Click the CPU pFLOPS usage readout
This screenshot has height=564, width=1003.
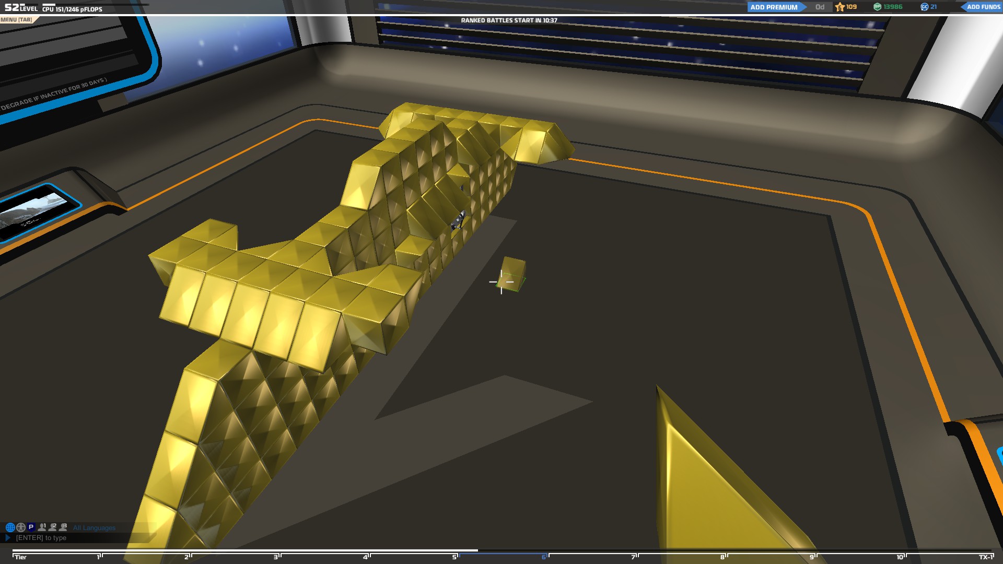point(73,9)
